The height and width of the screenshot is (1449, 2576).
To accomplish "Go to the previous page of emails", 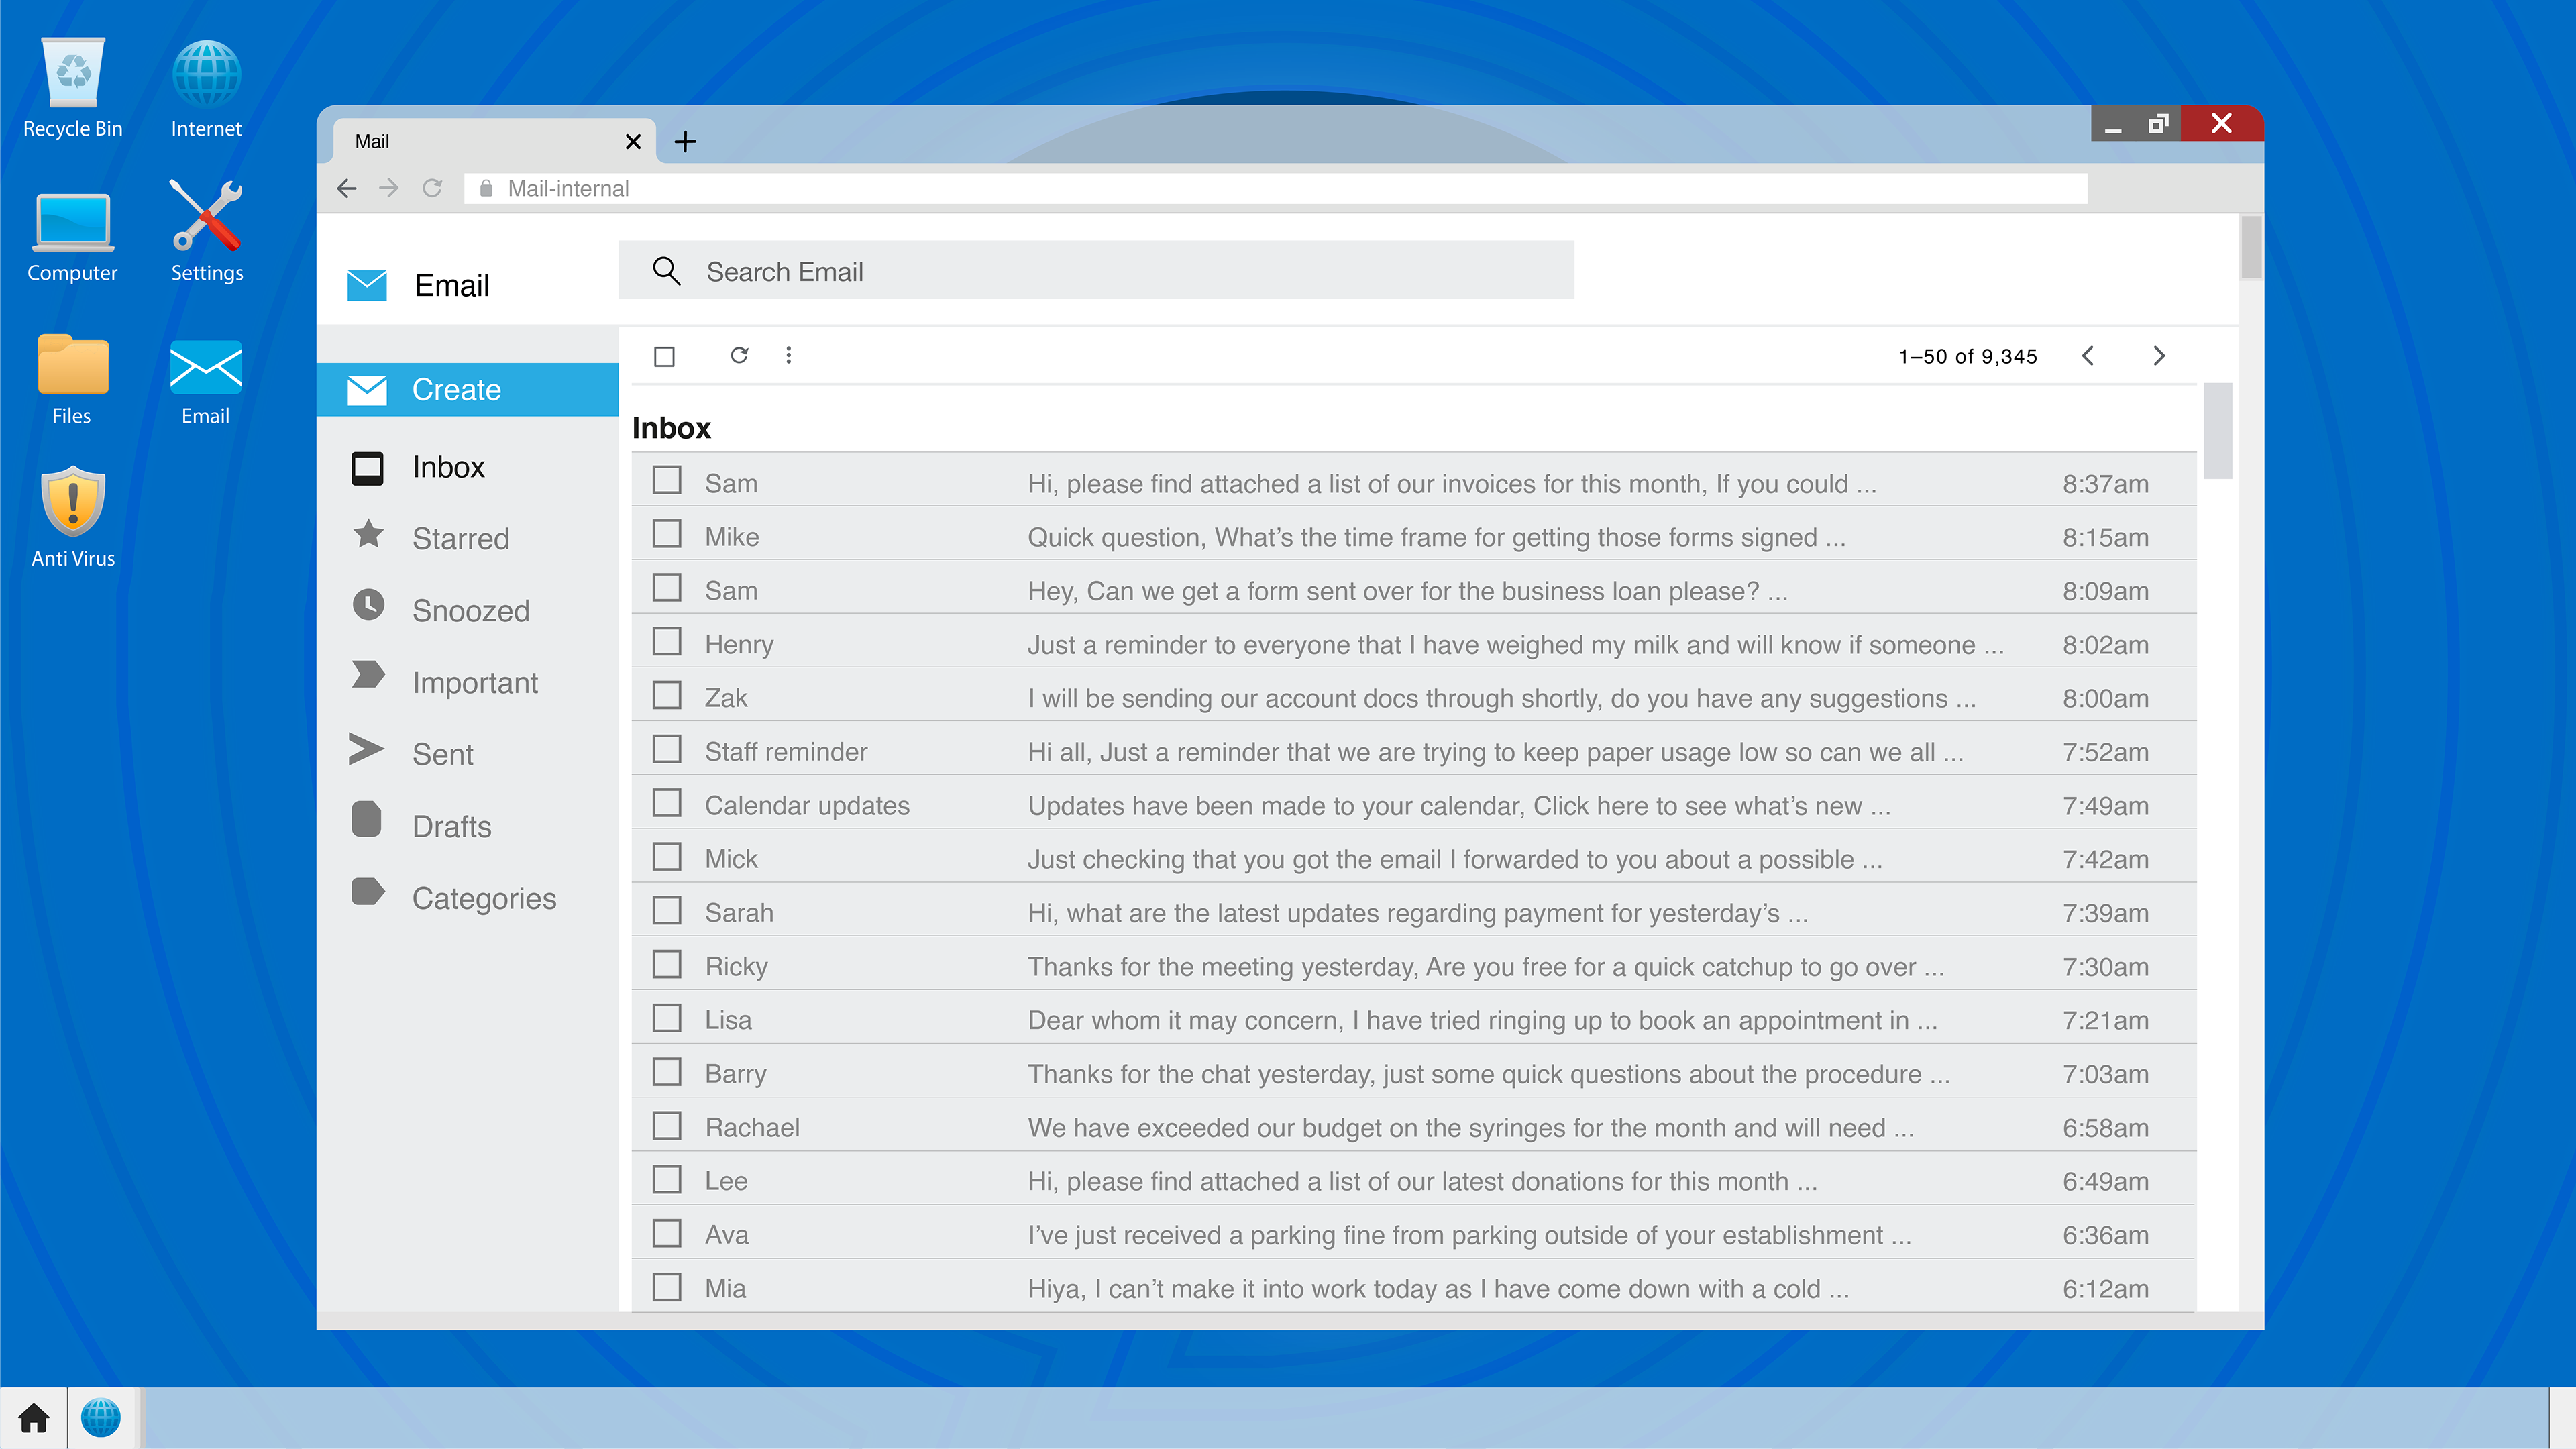I will tap(2088, 356).
